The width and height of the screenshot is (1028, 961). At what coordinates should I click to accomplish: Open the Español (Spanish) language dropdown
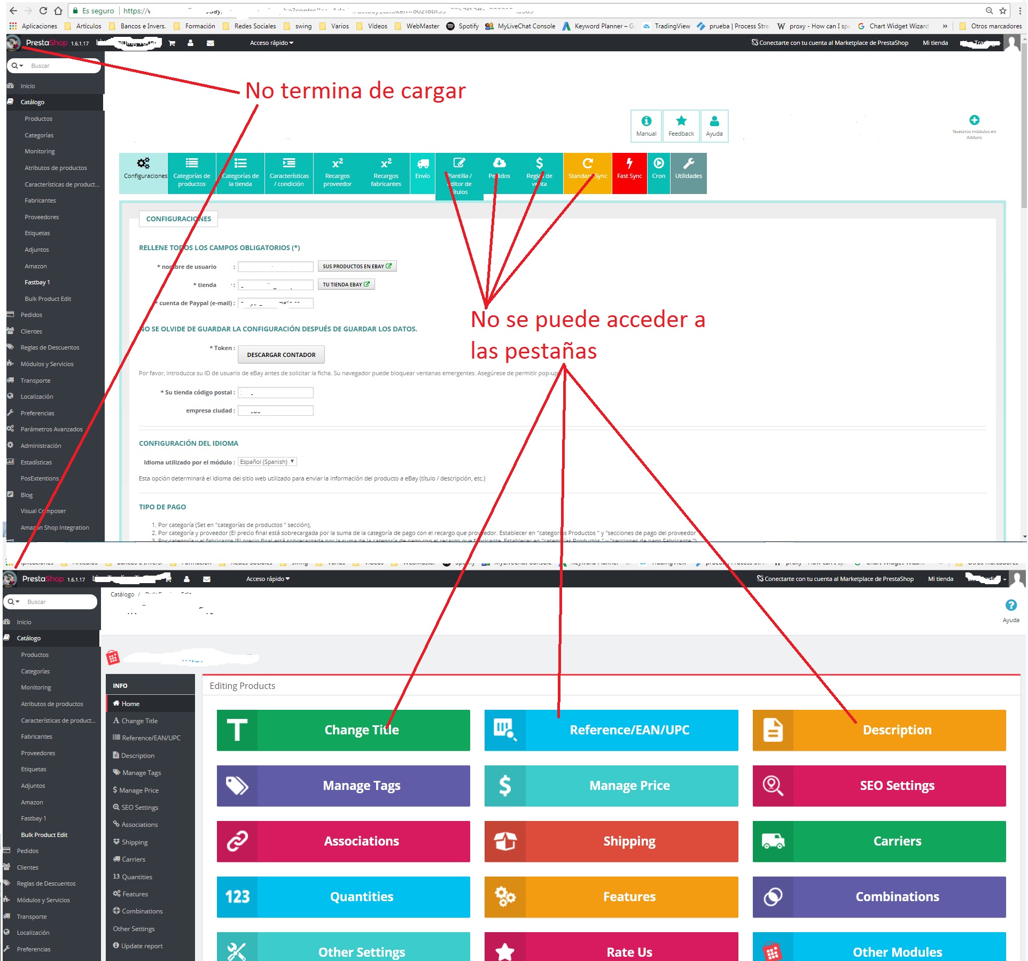(x=267, y=462)
